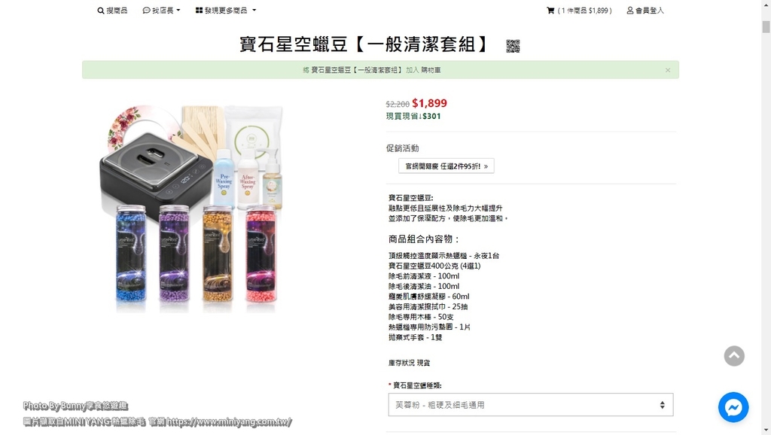771x435 pixels.
Task: Click the back-to-top arrow button
Action: tap(734, 356)
